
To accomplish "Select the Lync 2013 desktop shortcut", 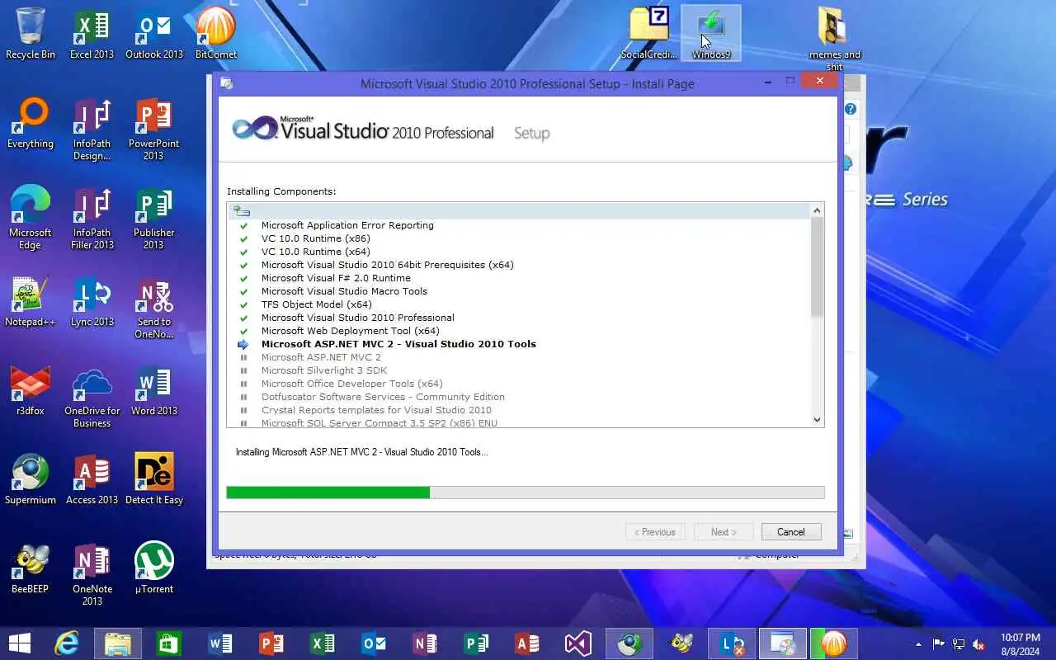I will 92,301.
